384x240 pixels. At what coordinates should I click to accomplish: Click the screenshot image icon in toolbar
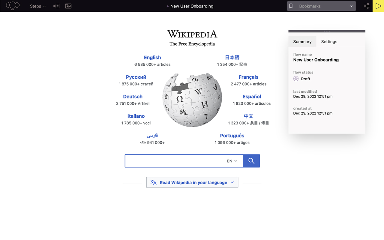click(68, 6)
